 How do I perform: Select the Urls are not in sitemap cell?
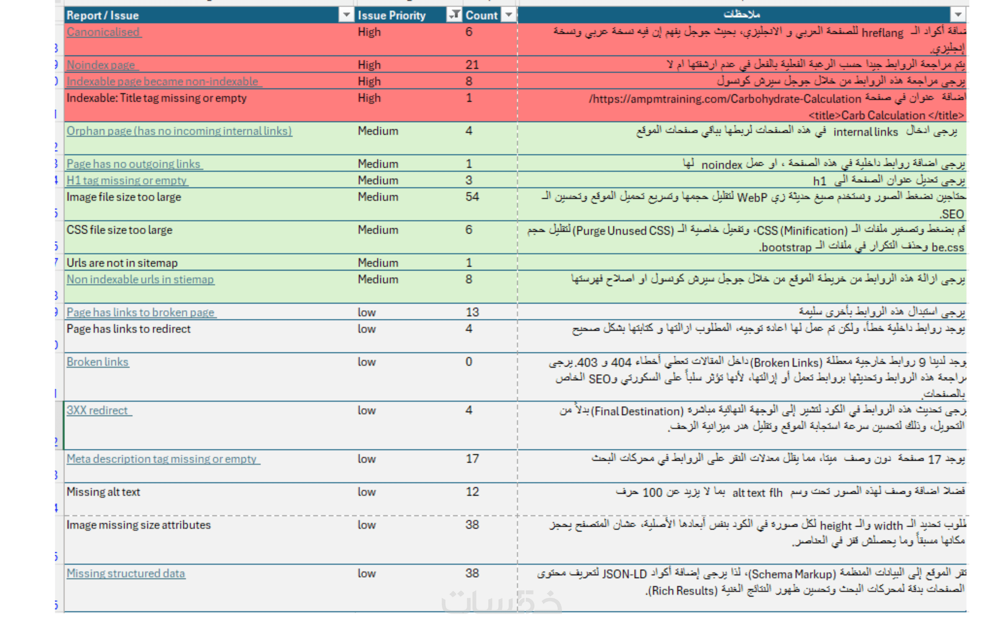(x=122, y=263)
